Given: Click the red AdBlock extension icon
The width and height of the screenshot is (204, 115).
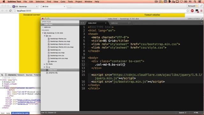Looking at the screenshot, I should (x=192, y=11).
